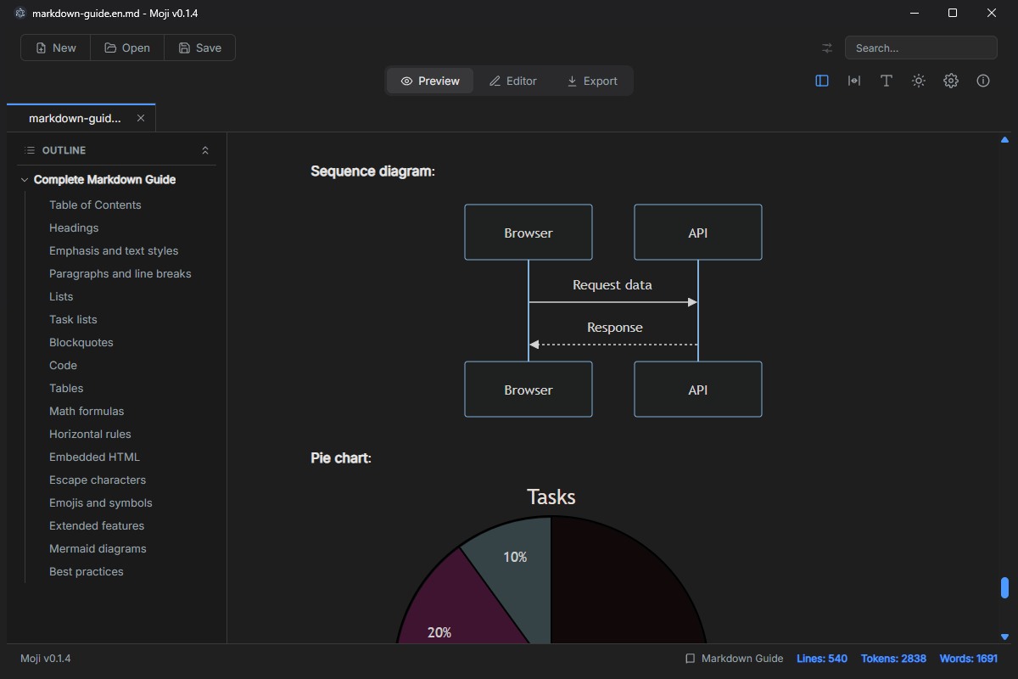1018x679 pixels.
Task: Go to Tables in outline
Action: (66, 388)
